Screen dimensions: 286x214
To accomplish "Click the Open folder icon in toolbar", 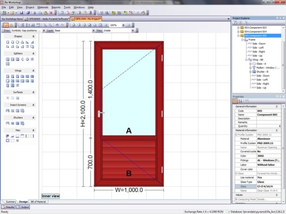I will tap(12, 13).
